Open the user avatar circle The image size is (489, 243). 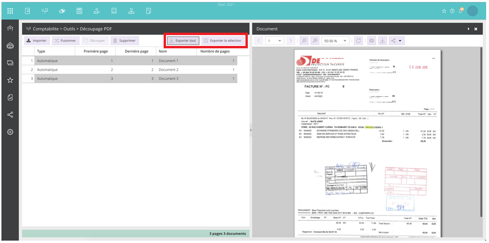(472, 11)
